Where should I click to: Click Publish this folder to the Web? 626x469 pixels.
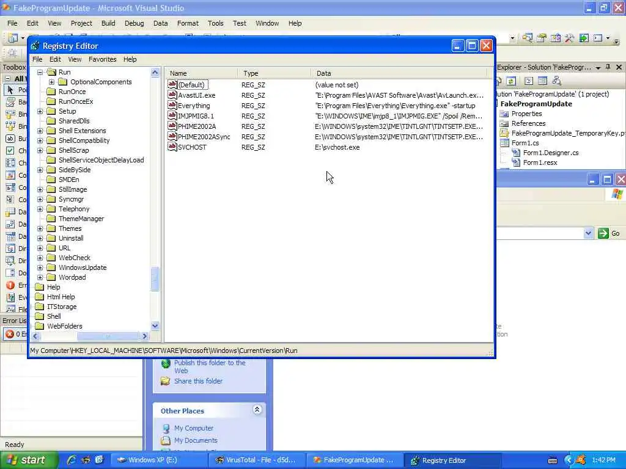tap(210, 366)
